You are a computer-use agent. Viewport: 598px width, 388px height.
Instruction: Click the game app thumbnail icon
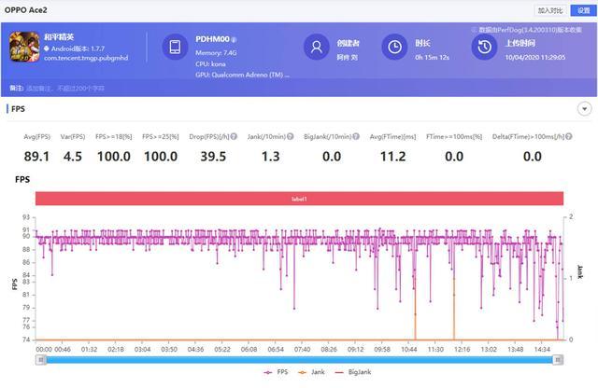[24, 47]
